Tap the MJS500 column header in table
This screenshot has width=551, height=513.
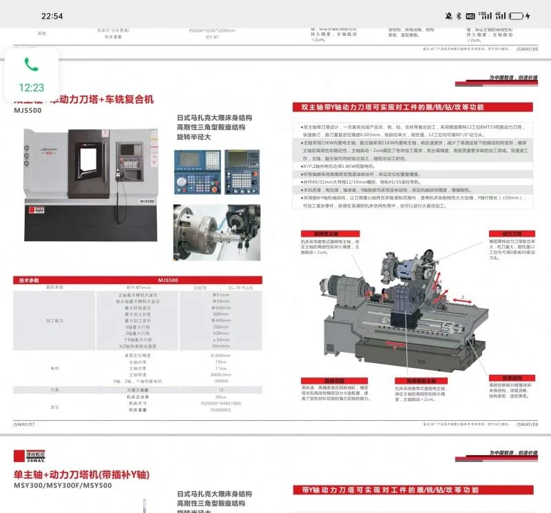pyautogui.click(x=168, y=280)
